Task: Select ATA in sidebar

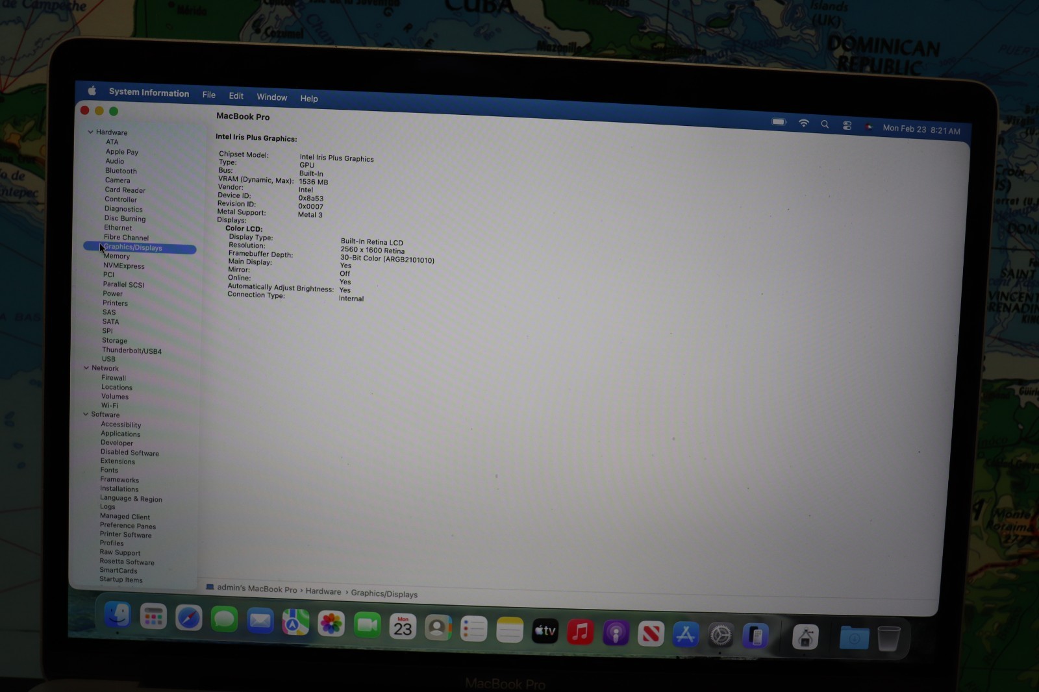Action: [112, 142]
